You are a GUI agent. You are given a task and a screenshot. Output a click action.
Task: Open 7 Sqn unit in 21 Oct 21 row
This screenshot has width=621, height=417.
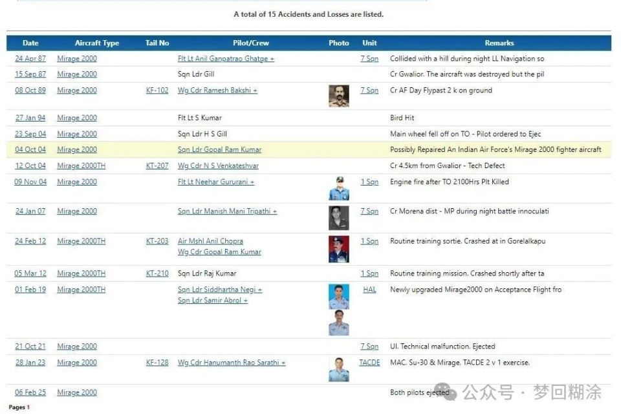click(x=369, y=347)
